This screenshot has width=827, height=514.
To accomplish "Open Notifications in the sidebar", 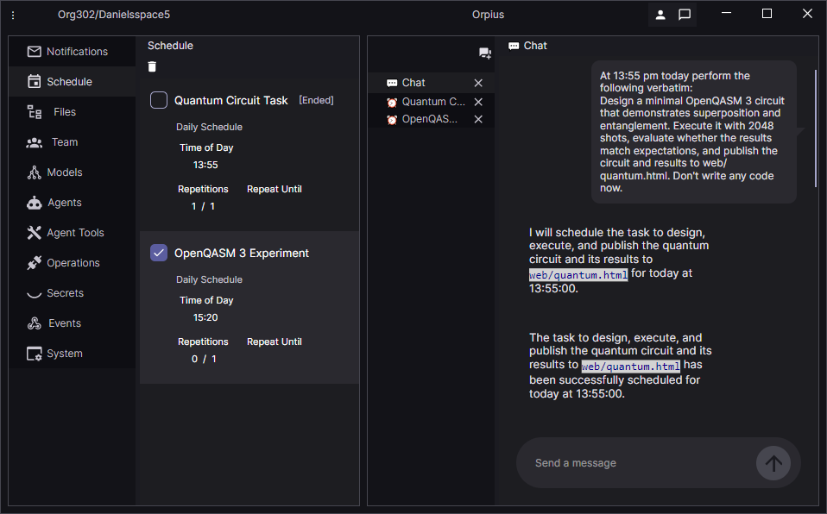I will (76, 52).
